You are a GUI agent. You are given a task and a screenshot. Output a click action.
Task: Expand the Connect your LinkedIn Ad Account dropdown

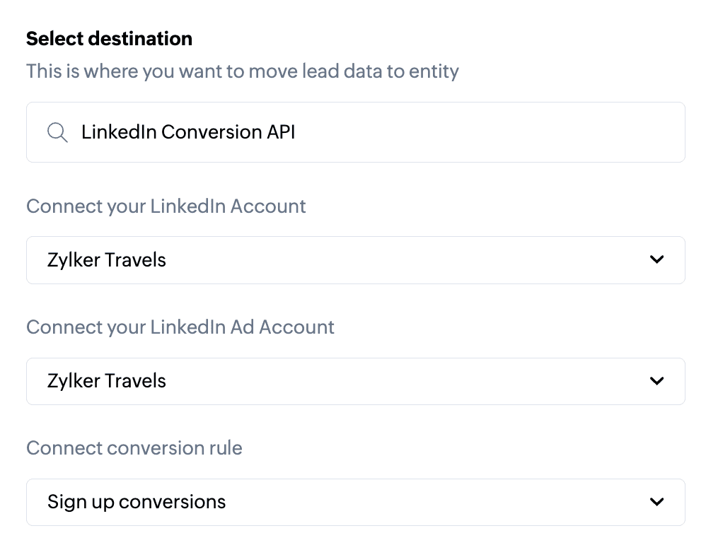(355, 381)
